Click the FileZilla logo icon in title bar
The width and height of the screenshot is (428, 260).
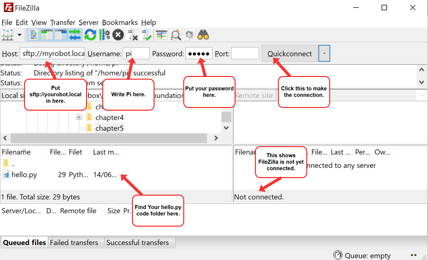[8, 8]
